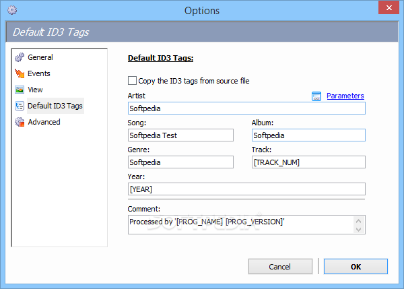The width and height of the screenshot is (404, 289).
Task: Click the Default ID3 Tags tree icon
Action: (x=20, y=106)
